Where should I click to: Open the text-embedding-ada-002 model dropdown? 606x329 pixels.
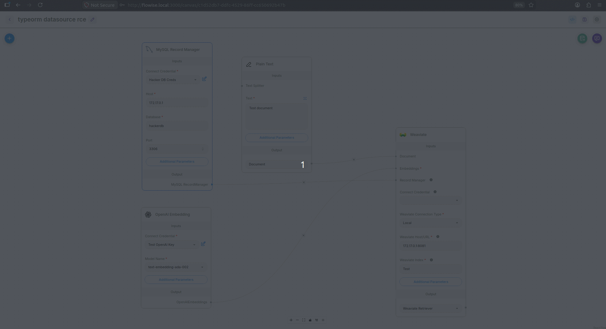[x=176, y=267]
